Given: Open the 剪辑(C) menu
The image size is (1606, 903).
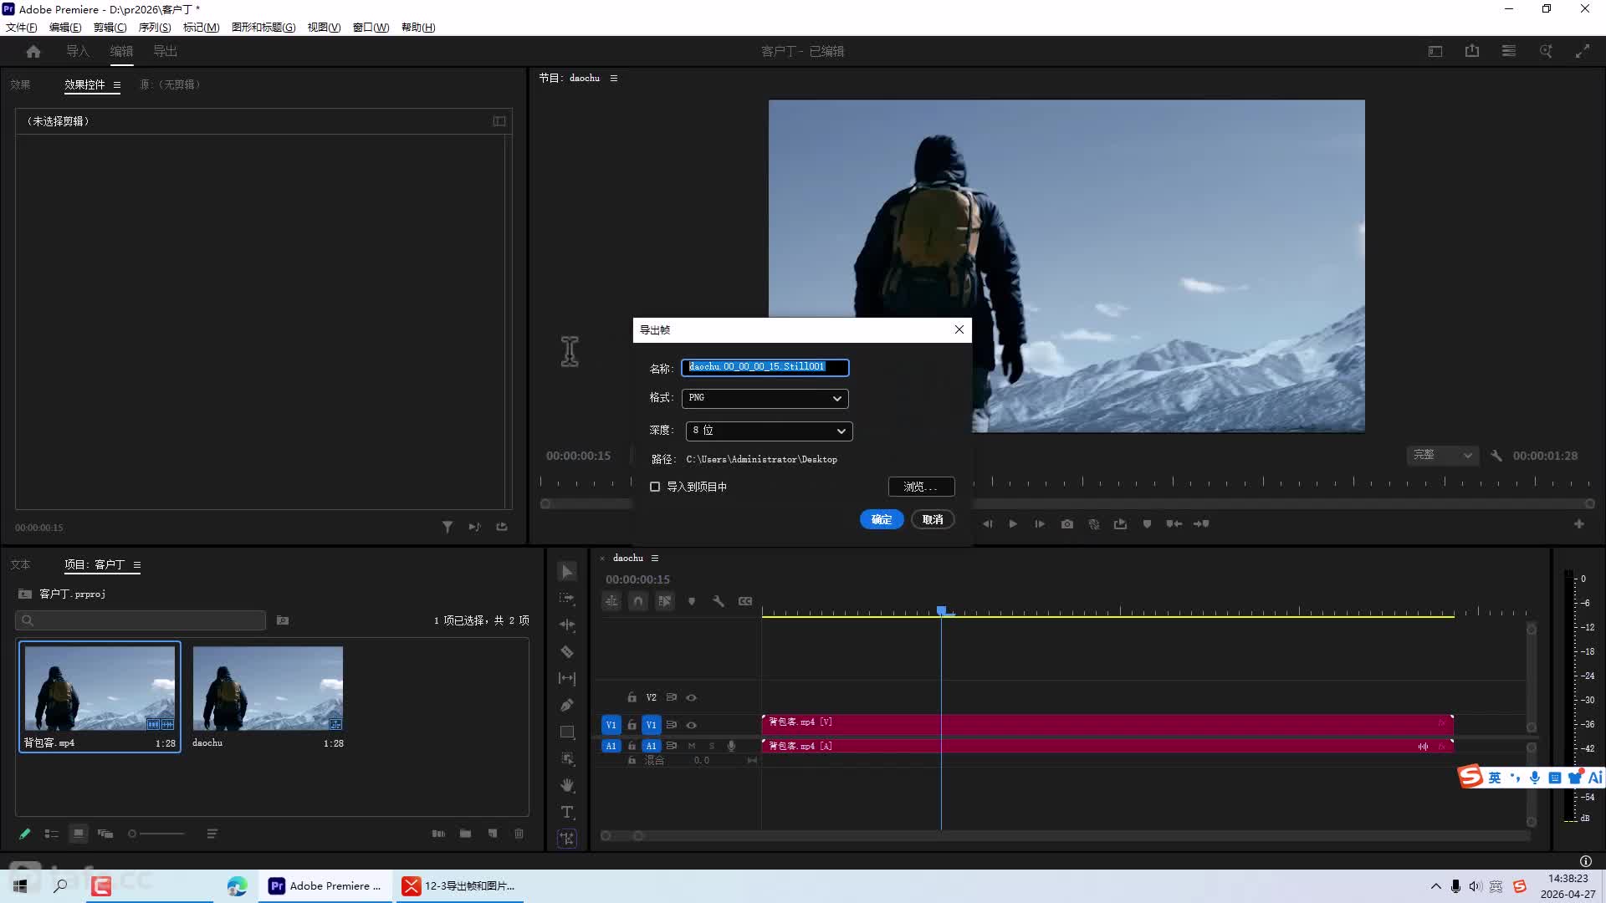Looking at the screenshot, I should [110, 28].
